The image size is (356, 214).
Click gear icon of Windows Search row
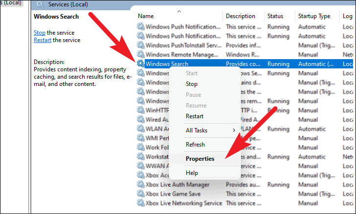point(140,64)
